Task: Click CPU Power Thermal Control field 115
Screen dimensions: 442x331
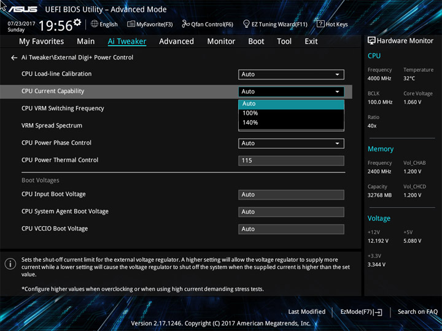Action: click(x=291, y=161)
